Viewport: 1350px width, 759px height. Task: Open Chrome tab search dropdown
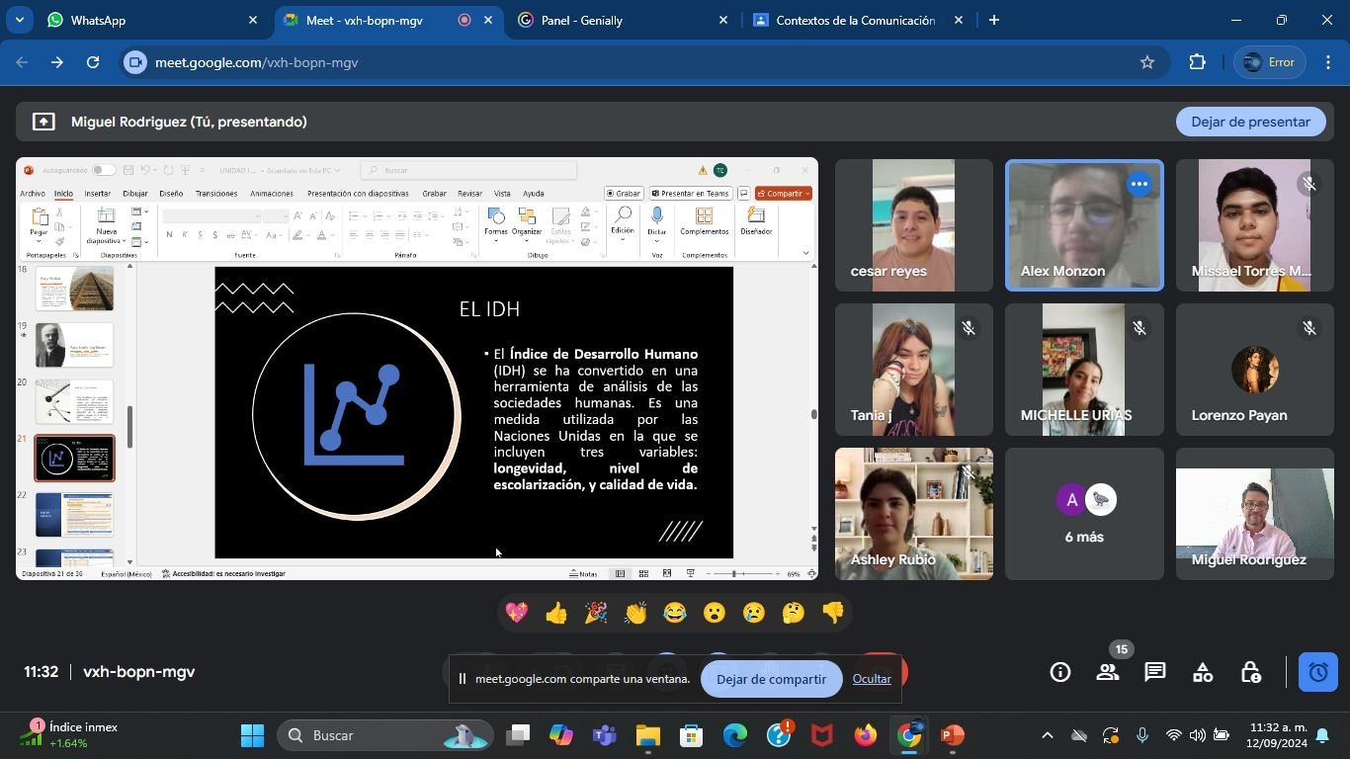19,20
